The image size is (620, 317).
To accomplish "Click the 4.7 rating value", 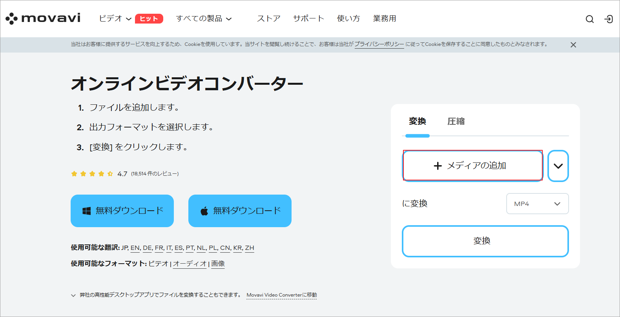I will pos(122,174).
